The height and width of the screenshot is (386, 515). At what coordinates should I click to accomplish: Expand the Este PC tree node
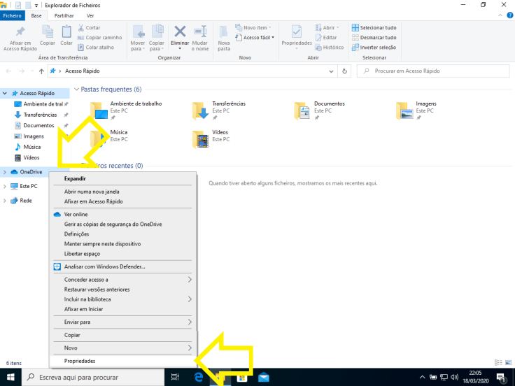(5, 186)
